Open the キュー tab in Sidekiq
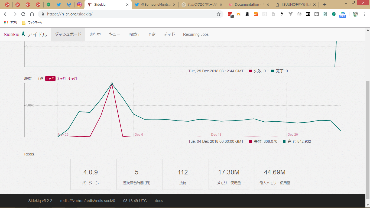Viewport: 370px width, 208px height. point(114,34)
